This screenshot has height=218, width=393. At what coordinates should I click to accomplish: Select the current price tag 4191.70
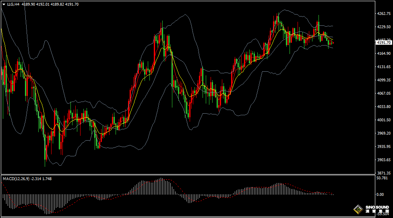(x=383, y=43)
